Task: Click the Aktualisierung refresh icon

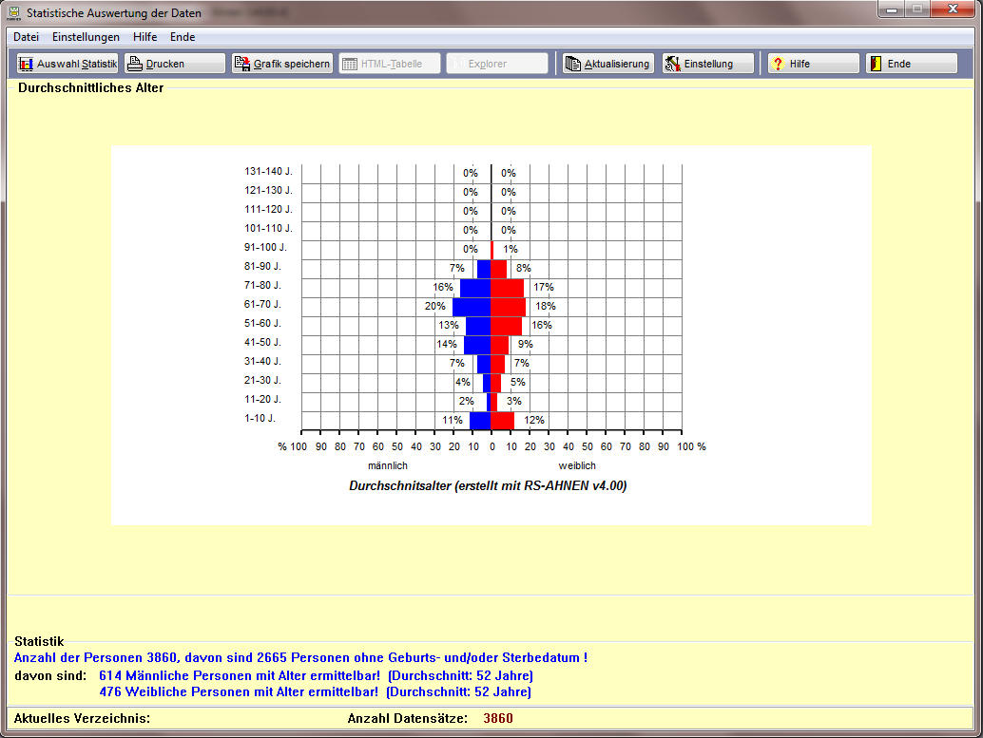Action: tap(572, 64)
